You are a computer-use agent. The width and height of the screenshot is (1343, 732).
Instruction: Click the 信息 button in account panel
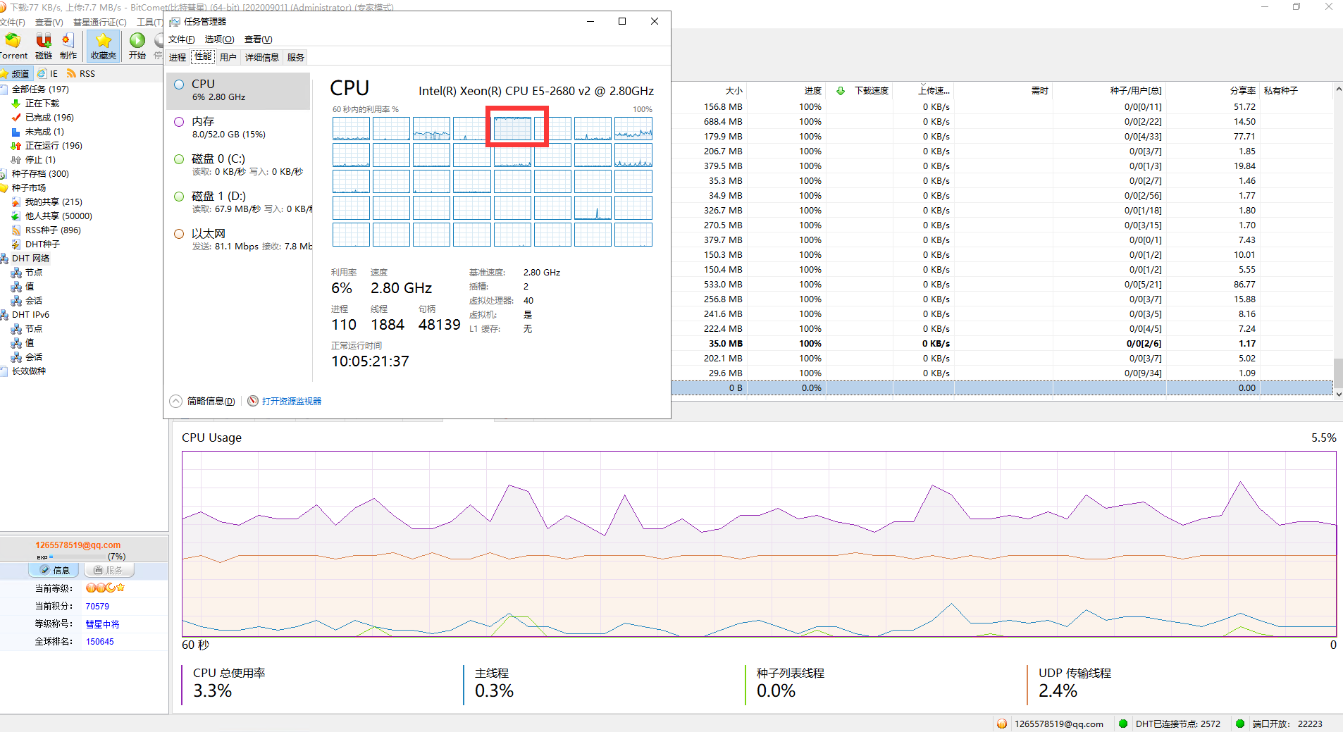[x=55, y=570]
